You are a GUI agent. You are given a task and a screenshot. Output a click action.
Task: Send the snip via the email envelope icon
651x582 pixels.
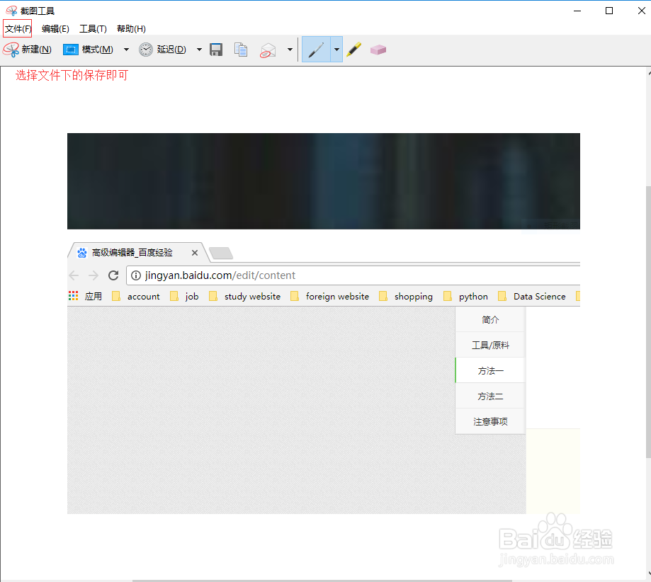point(268,49)
